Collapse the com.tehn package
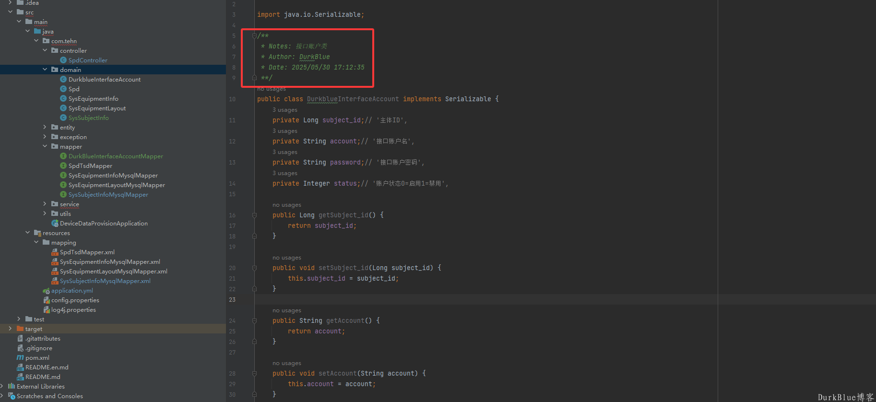The height and width of the screenshot is (402, 876). (x=36, y=41)
